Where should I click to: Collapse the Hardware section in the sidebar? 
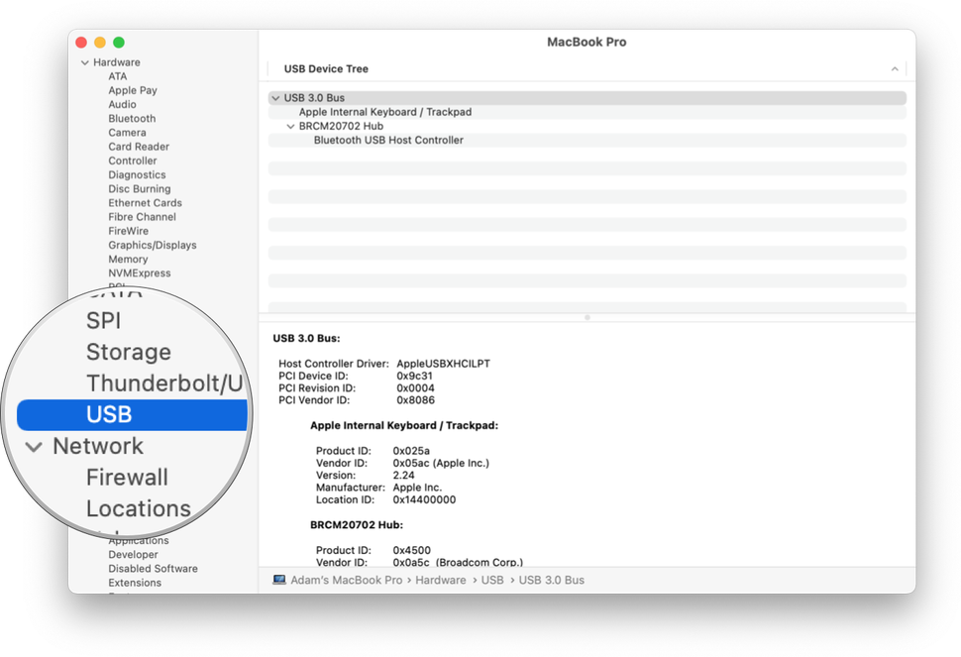[x=85, y=61]
